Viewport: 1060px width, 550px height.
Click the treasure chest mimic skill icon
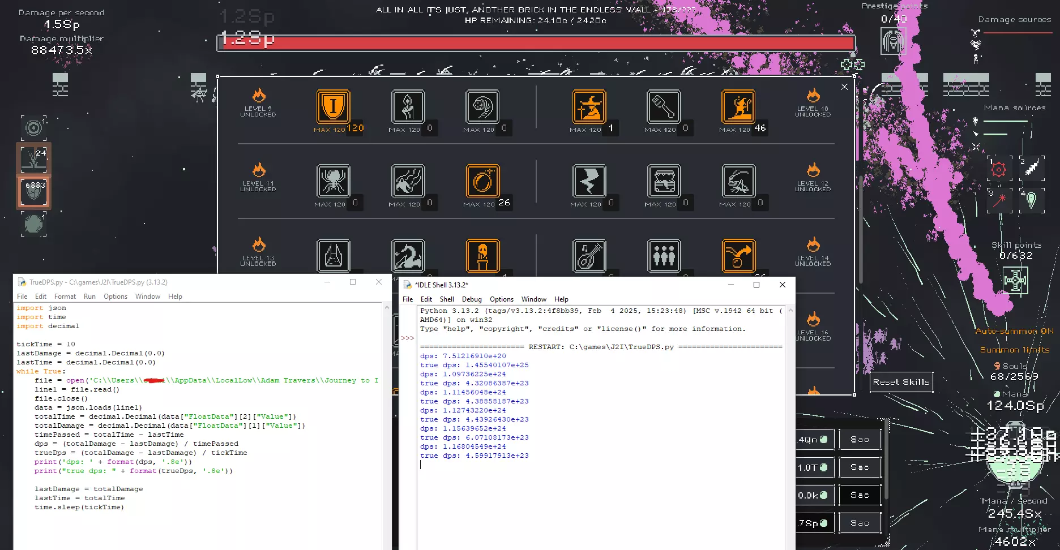pos(664,181)
